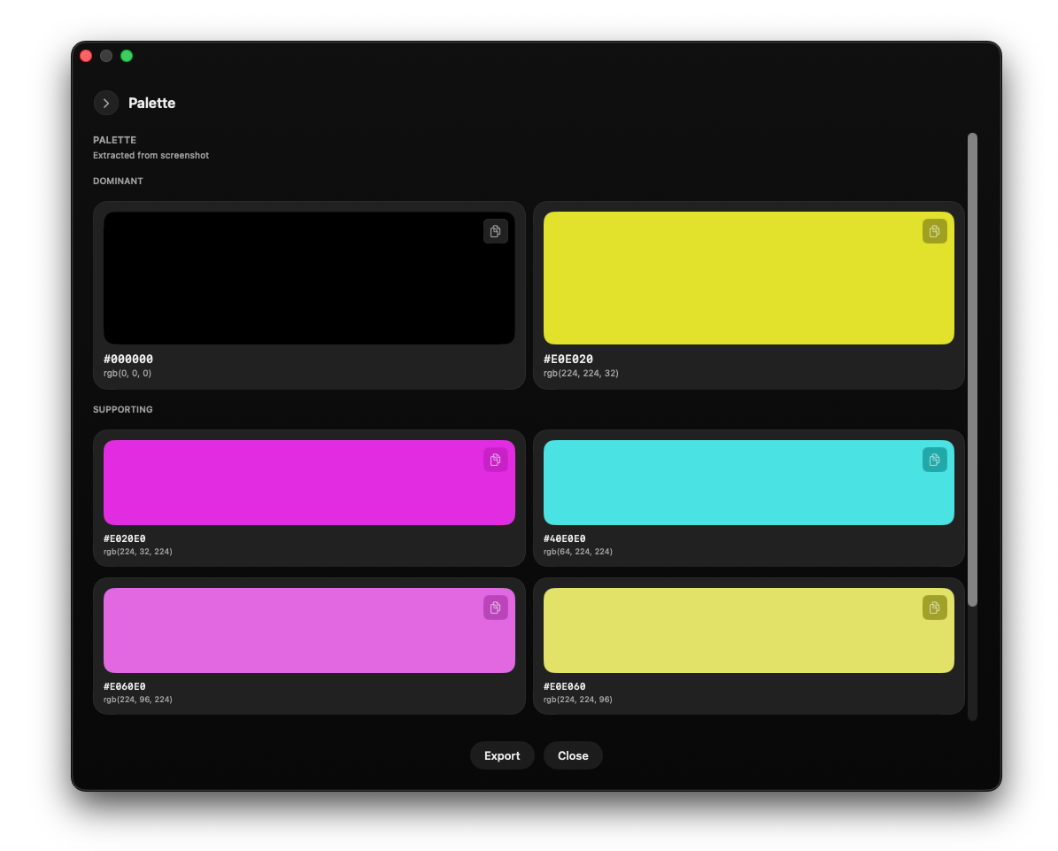Click the green zoom window button
The image size is (1058, 851).
pos(127,56)
